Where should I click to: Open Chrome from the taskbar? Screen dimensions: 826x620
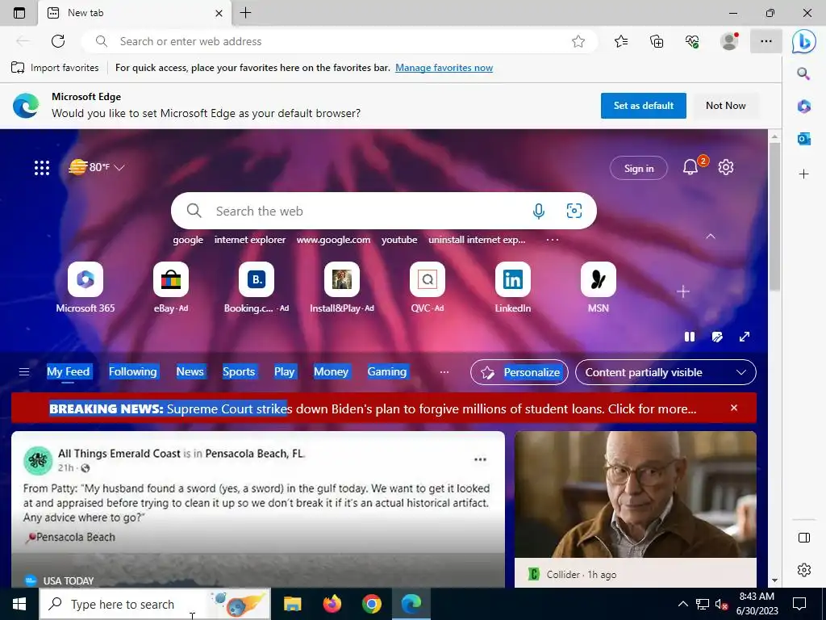(371, 604)
